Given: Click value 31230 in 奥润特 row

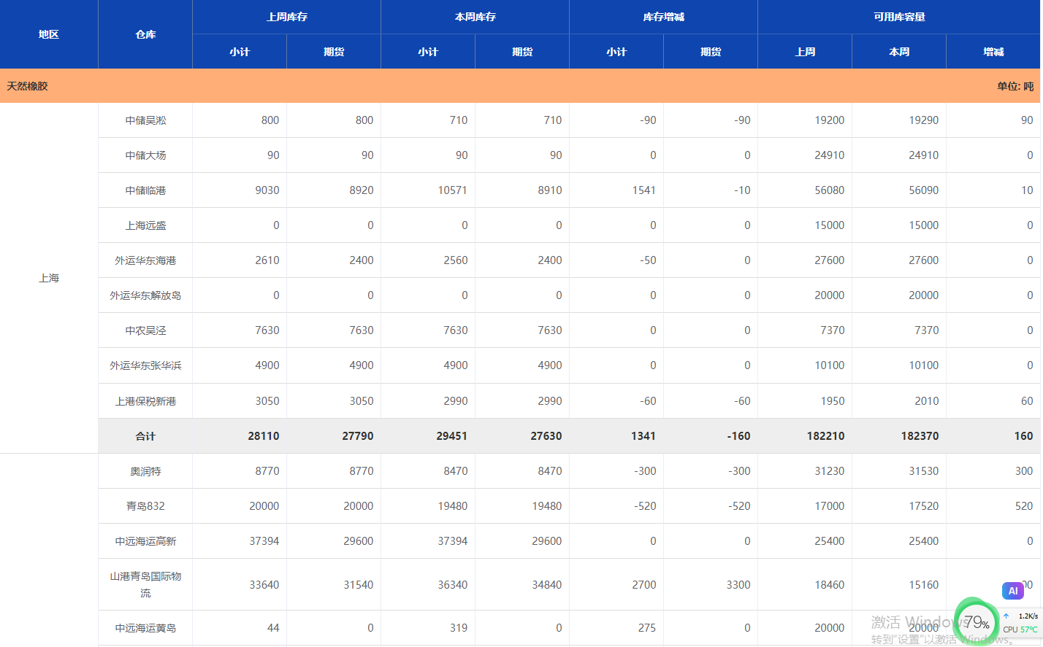Looking at the screenshot, I should point(829,471).
